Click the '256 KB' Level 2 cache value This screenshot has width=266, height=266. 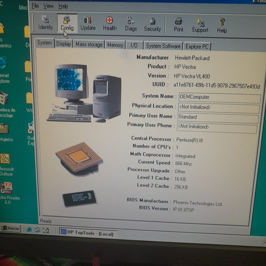click(x=181, y=187)
